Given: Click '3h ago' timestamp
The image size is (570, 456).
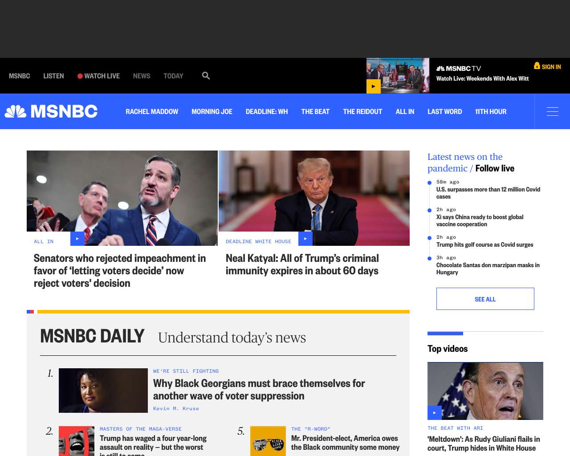Looking at the screenshot, I should click(x=446, y=257).
